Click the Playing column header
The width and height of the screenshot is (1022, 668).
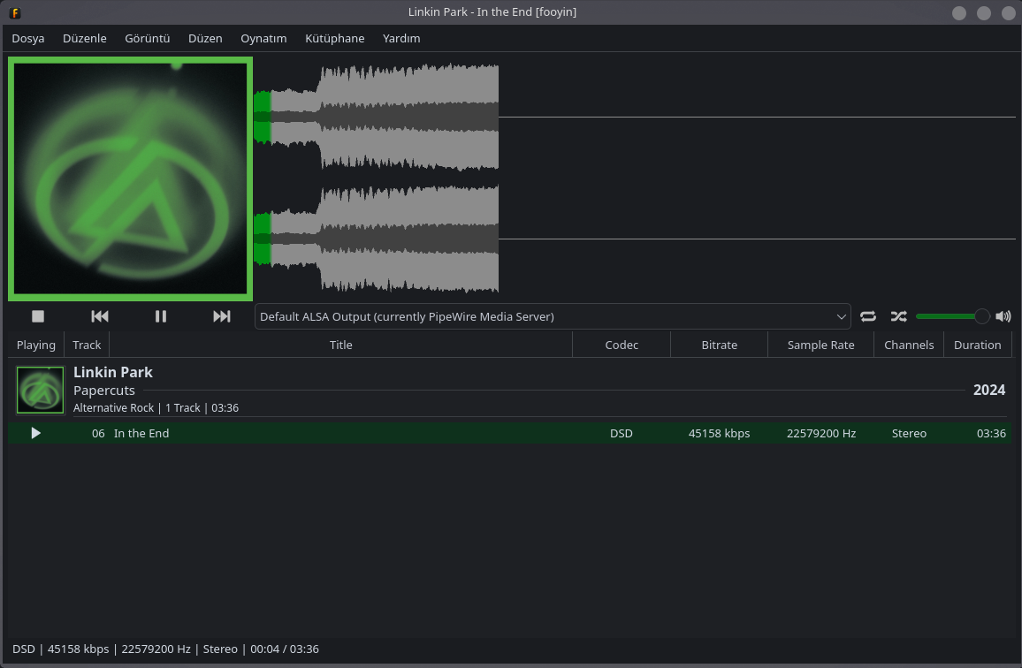(x=36, y=345)
